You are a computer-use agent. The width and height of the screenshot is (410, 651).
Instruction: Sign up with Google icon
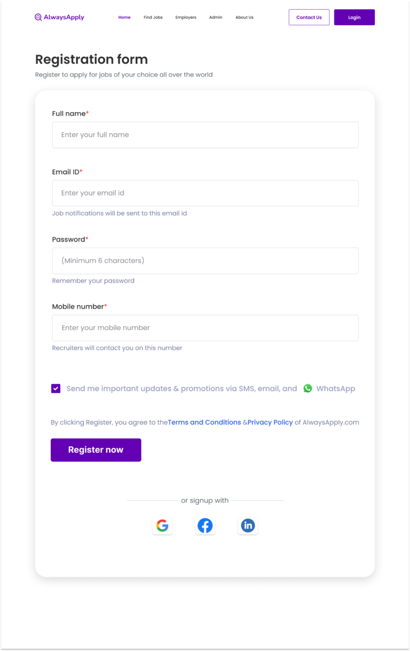tap(162, 525)
